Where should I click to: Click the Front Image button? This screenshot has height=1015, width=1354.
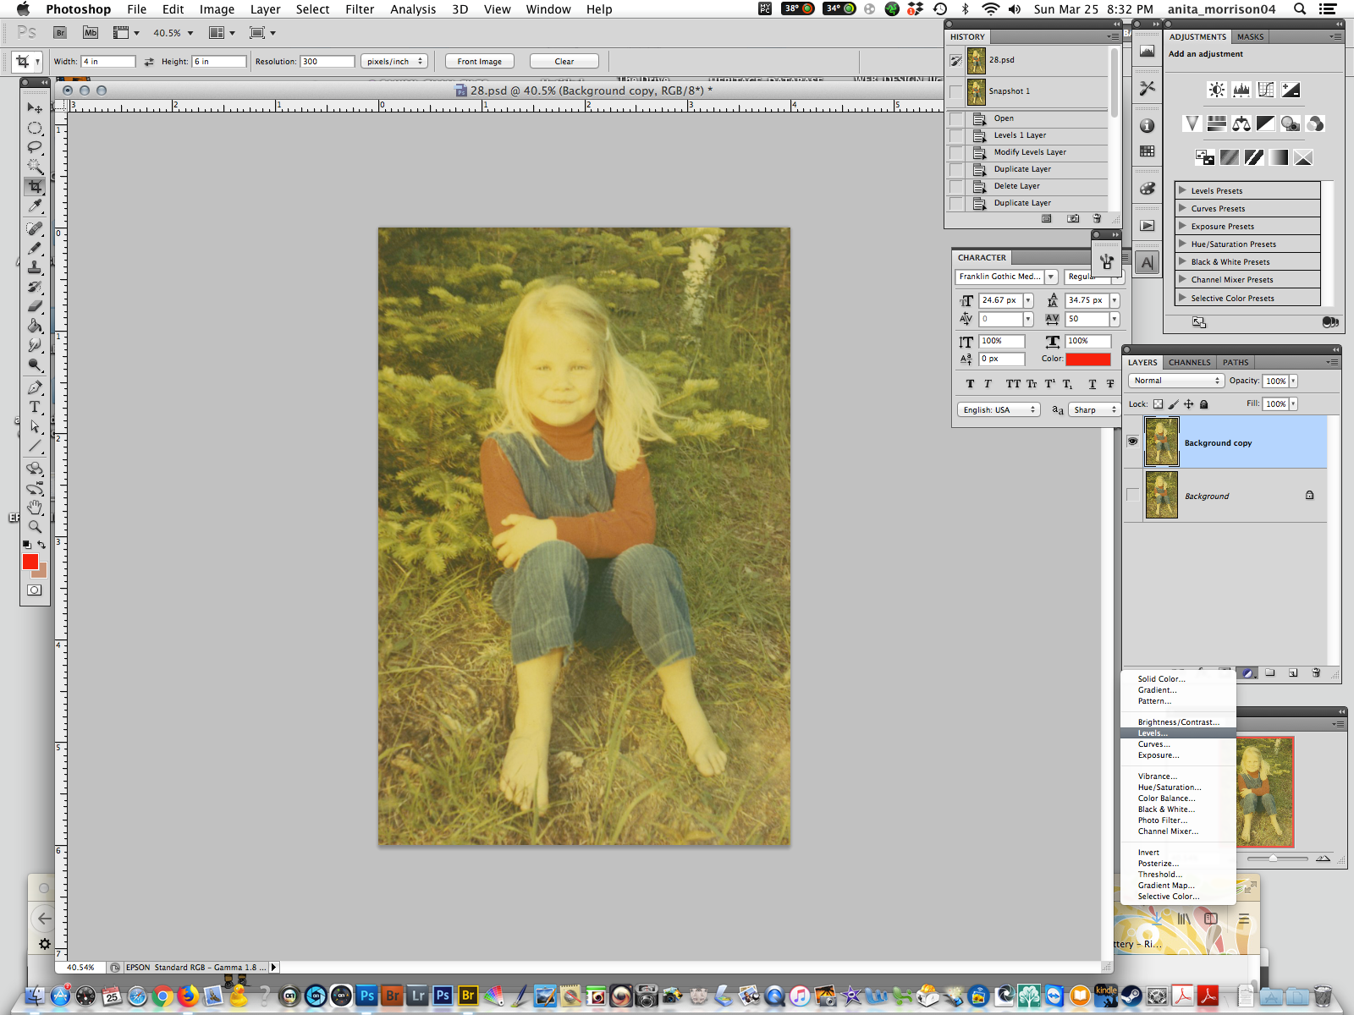(x=479, y=61)
